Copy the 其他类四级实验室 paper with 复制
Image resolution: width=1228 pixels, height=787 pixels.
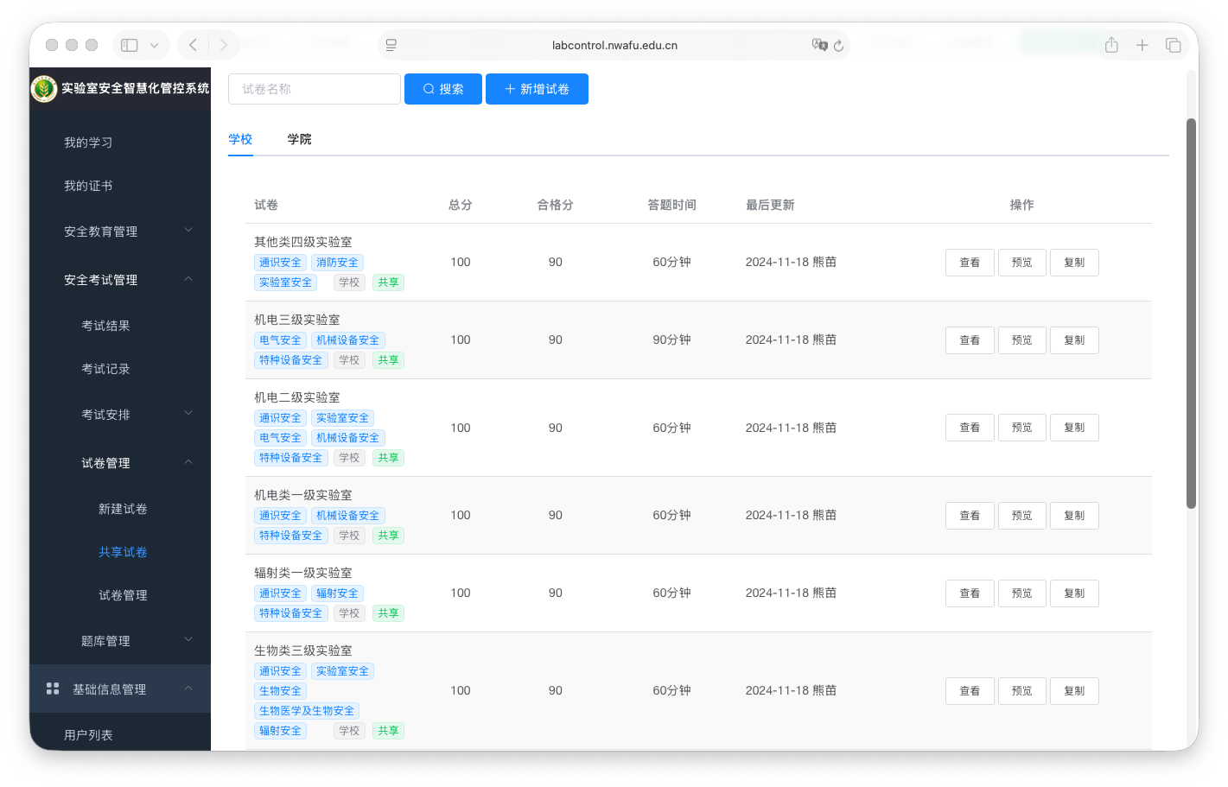click(1074, 263)
